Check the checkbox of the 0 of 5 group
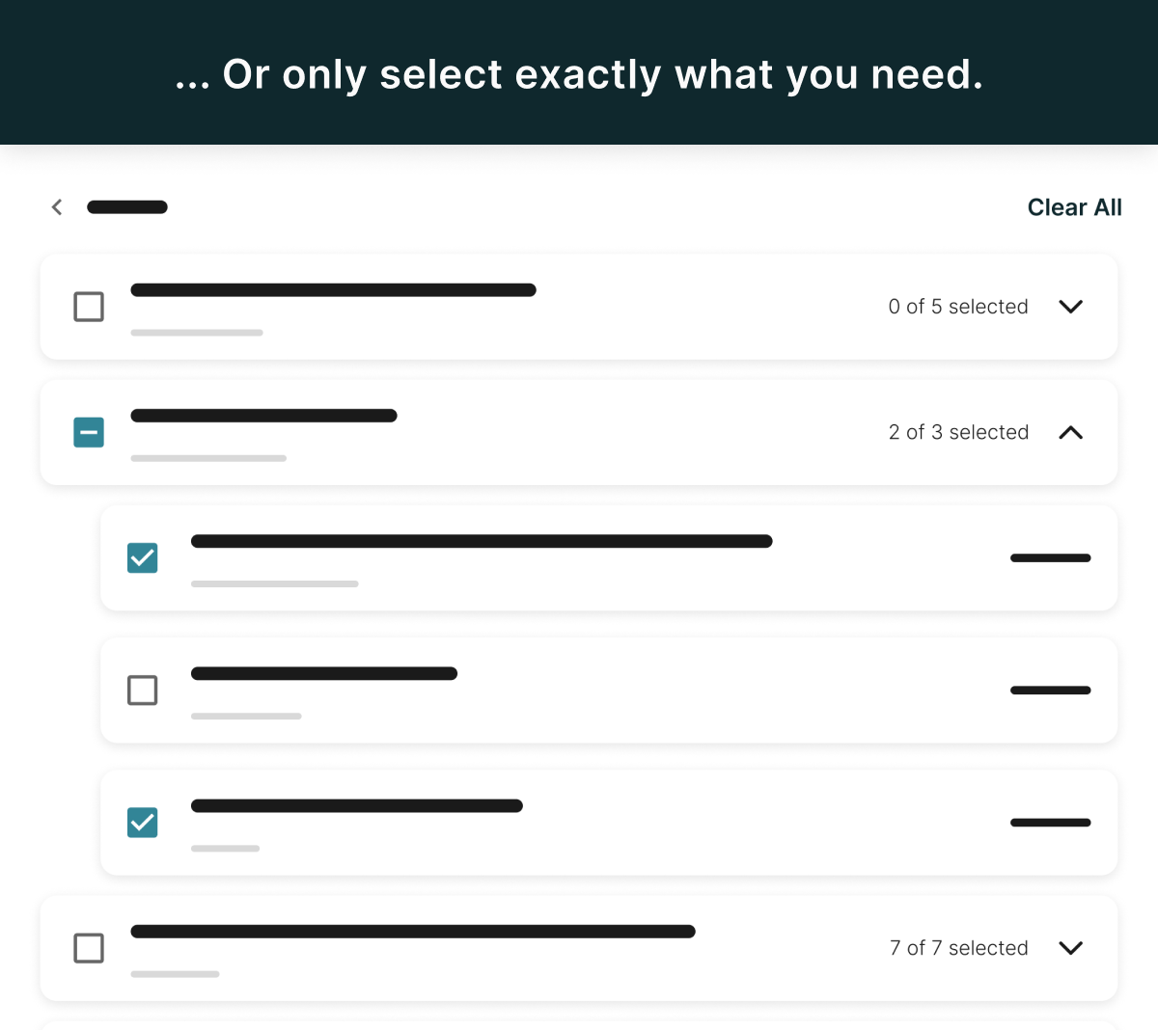 coord(89,307)
